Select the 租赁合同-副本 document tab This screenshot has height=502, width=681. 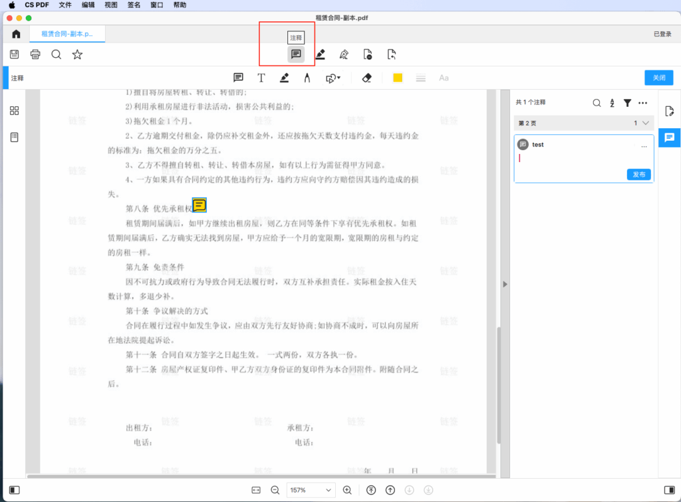click(x=67, y=34)
